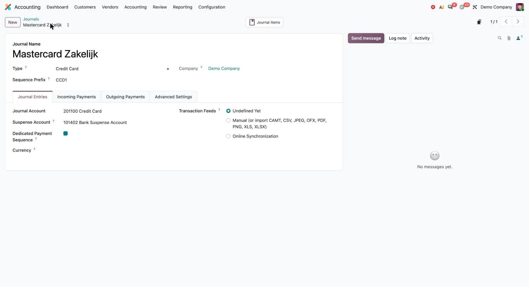Click the Log note button
The height and width of the screenshot is (287, 529).
(x=398, y=38)
